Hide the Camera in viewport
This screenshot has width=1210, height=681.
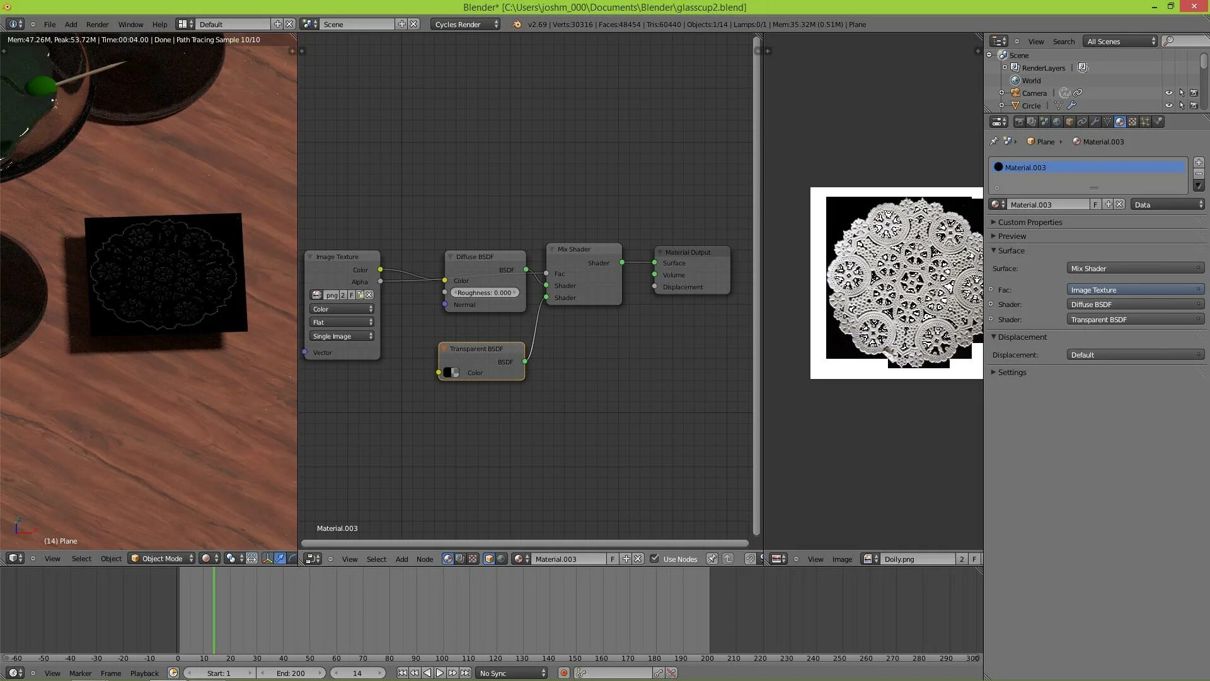[1169, 93]
